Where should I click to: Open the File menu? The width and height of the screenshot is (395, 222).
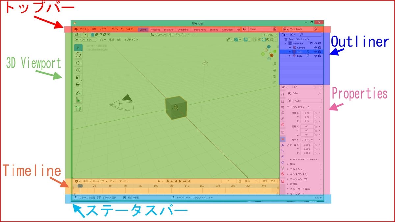[84, 29]
